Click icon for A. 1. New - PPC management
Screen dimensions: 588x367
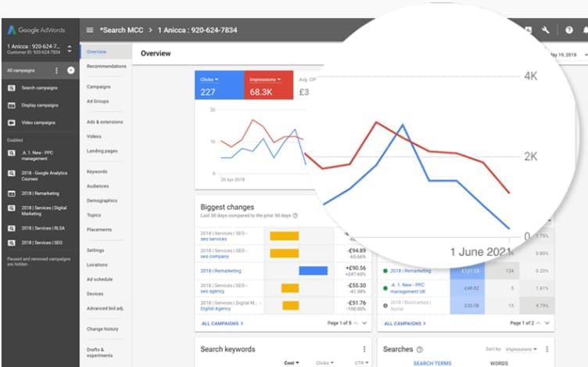[12, 153]
